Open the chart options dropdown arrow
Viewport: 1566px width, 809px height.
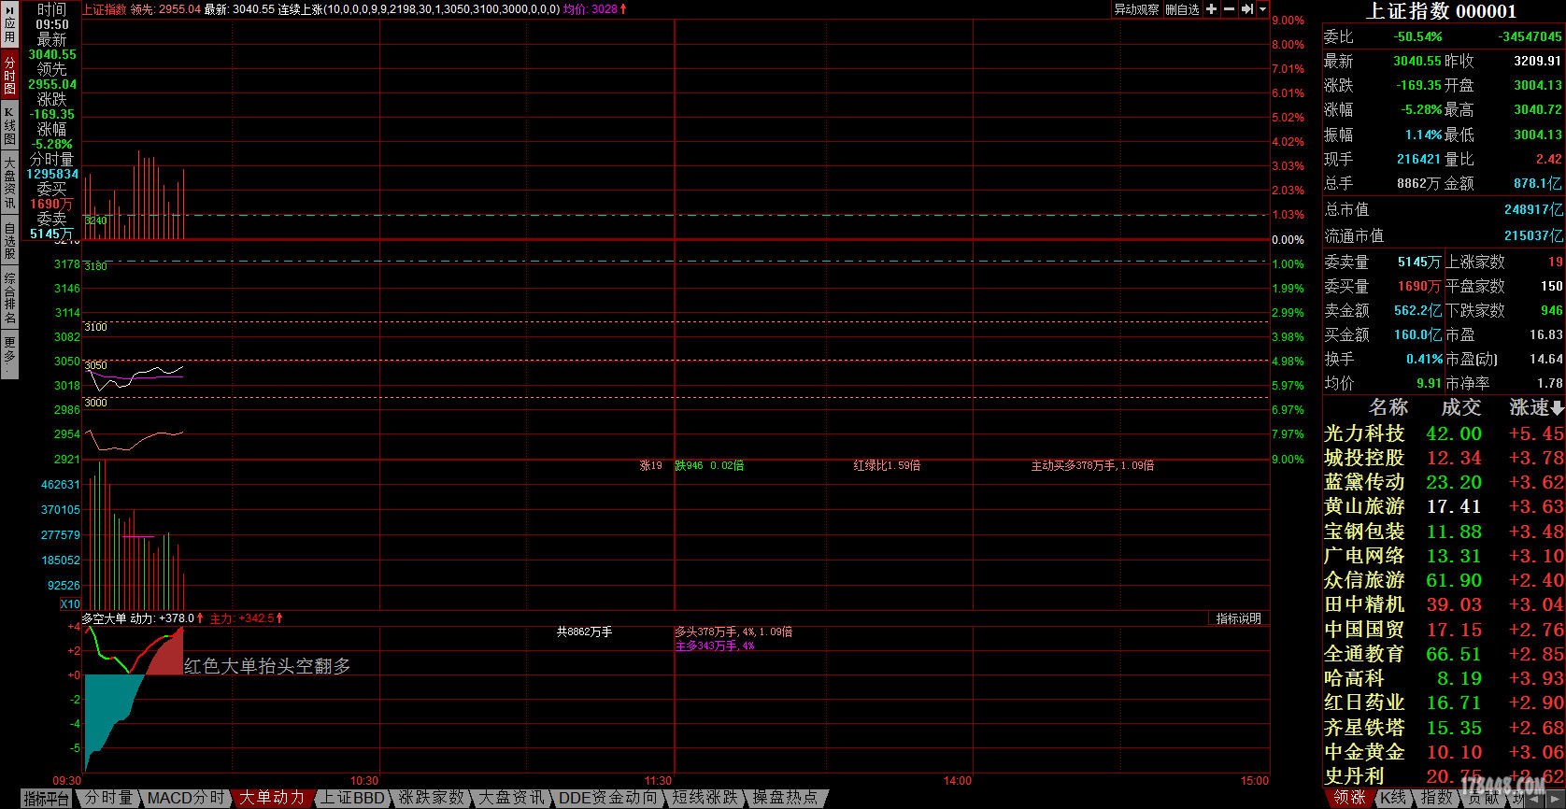(x=1263, y=9)
